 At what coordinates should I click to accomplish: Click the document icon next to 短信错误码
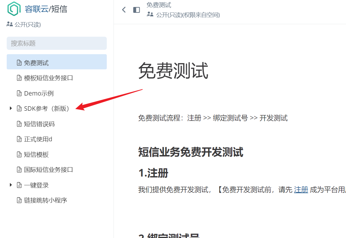tap(19, 124)
